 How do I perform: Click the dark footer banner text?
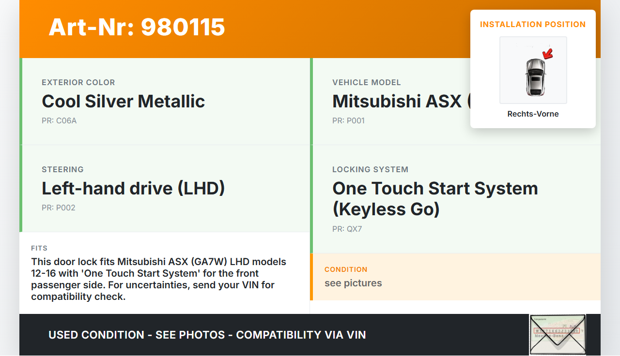[207, 335]
